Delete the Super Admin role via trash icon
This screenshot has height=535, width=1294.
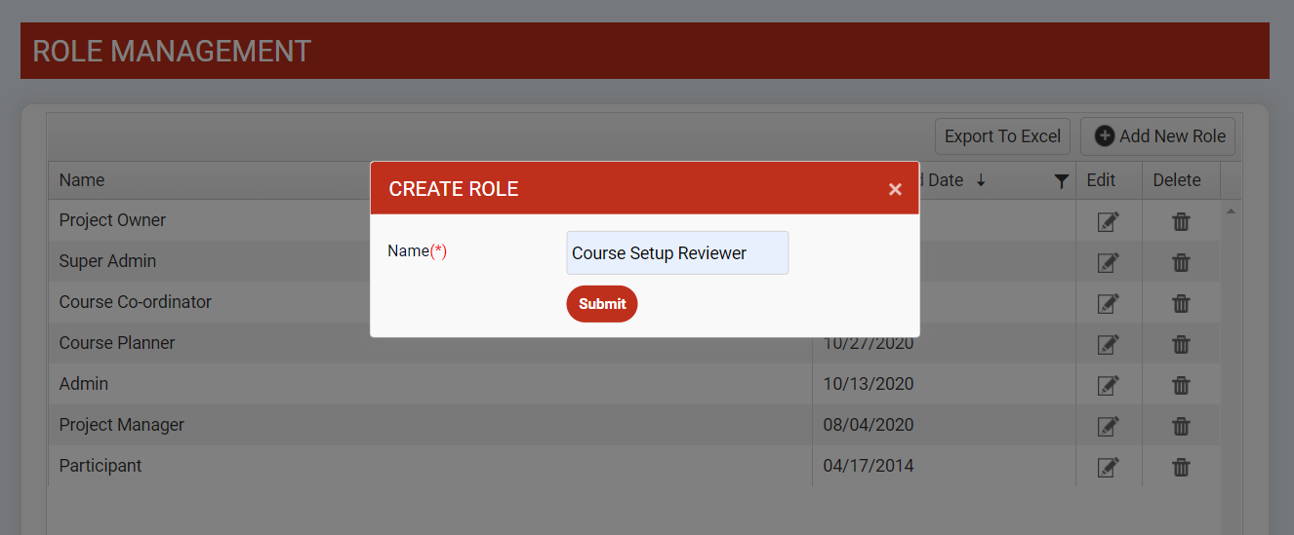tap(1181, 262)
